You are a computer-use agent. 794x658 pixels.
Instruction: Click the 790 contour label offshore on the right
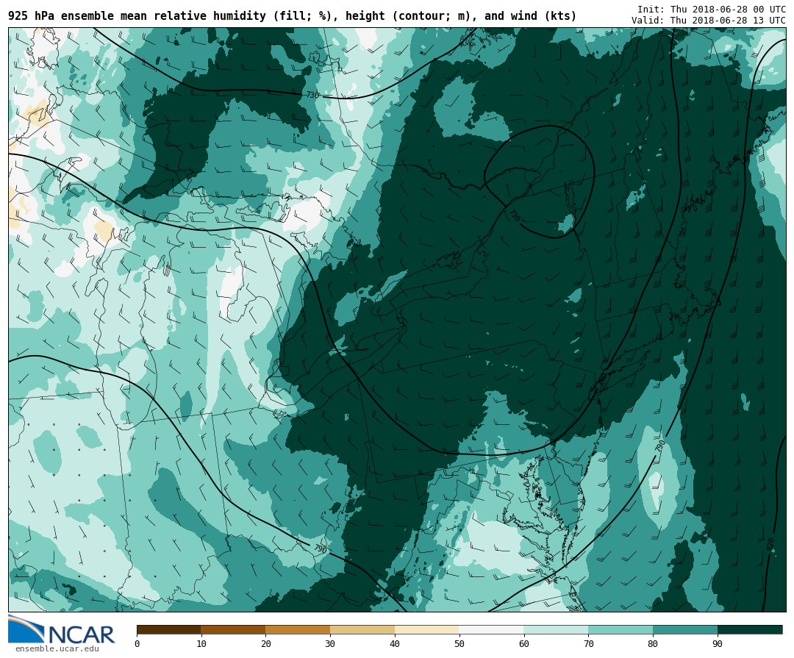point(659,446)
